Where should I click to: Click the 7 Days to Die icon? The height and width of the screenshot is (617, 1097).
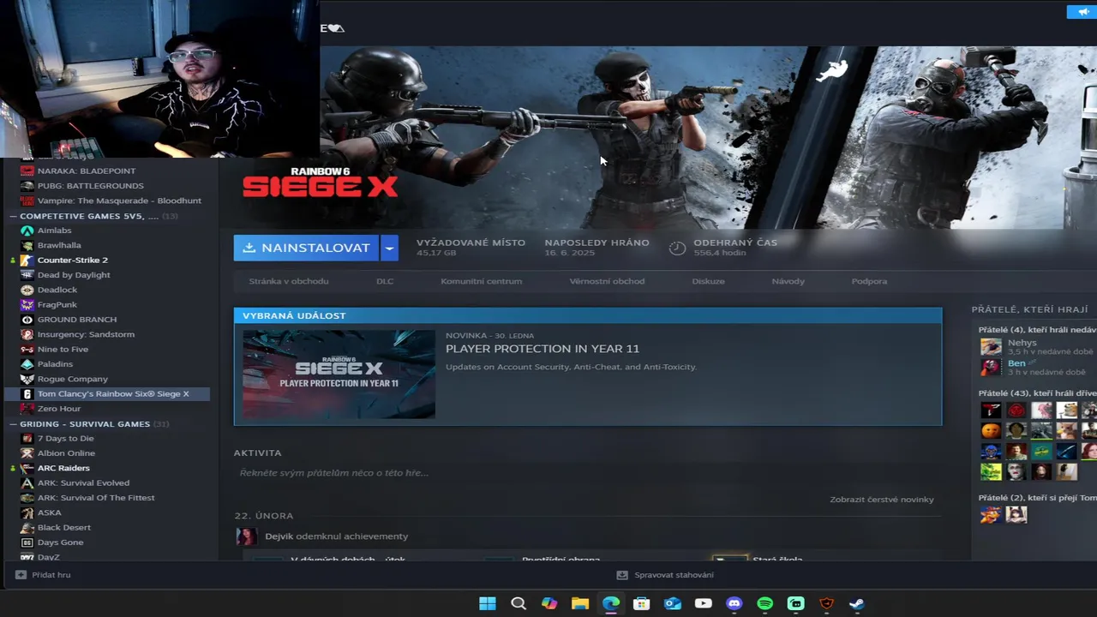(27, 438)
